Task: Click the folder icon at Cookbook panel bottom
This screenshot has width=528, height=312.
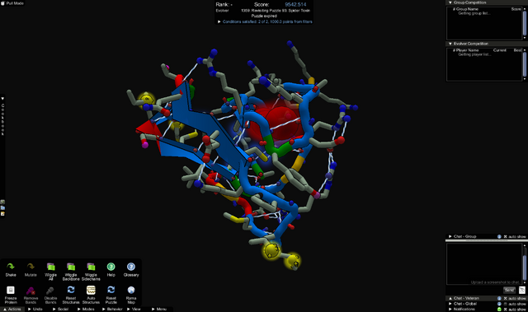Action: 2,208
